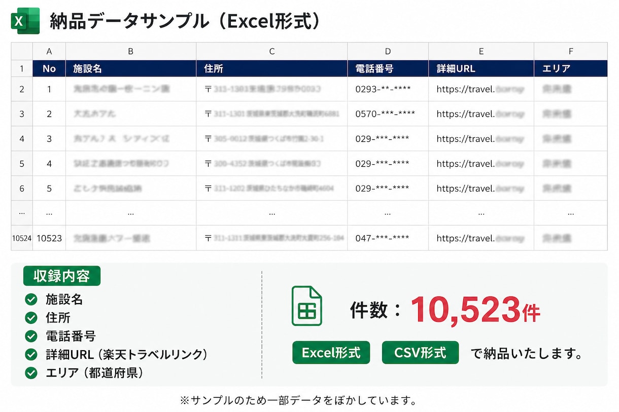Image resolution: width=619 pixels, height=412 pixels.
Task: Click the 収録内容 green label
Action: (x=62, y=276)
